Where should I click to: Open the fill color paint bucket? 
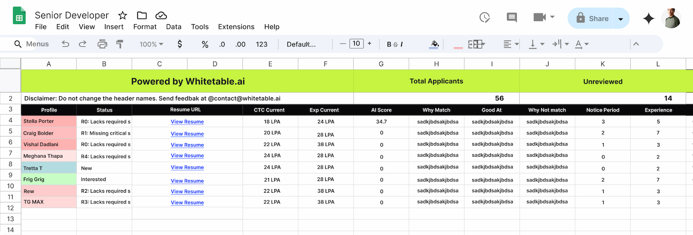(x=435, y=44)
